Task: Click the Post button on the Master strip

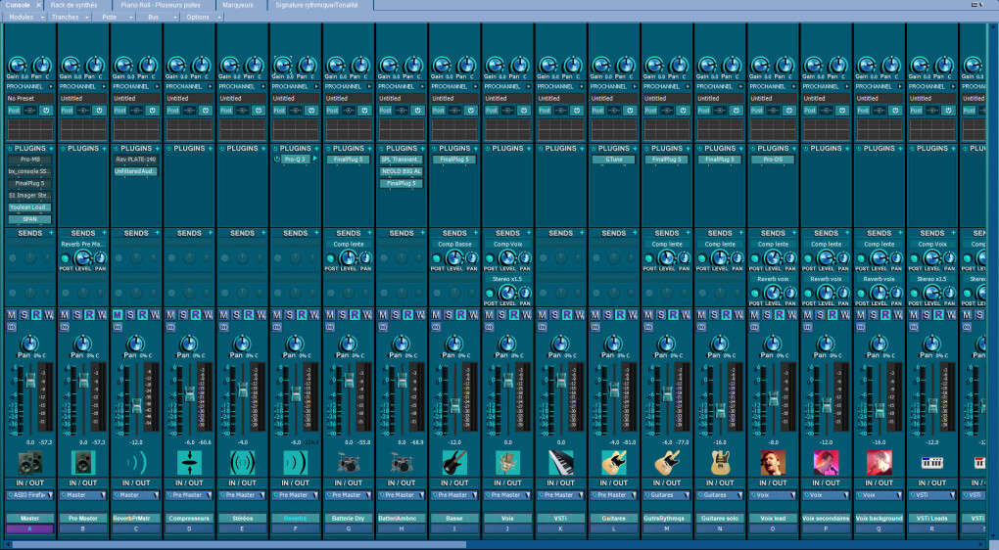Action: [x=14, y=111]
